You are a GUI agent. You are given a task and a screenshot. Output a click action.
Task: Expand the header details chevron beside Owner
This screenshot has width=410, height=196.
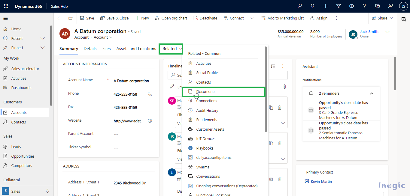click(x=387, y=32)
